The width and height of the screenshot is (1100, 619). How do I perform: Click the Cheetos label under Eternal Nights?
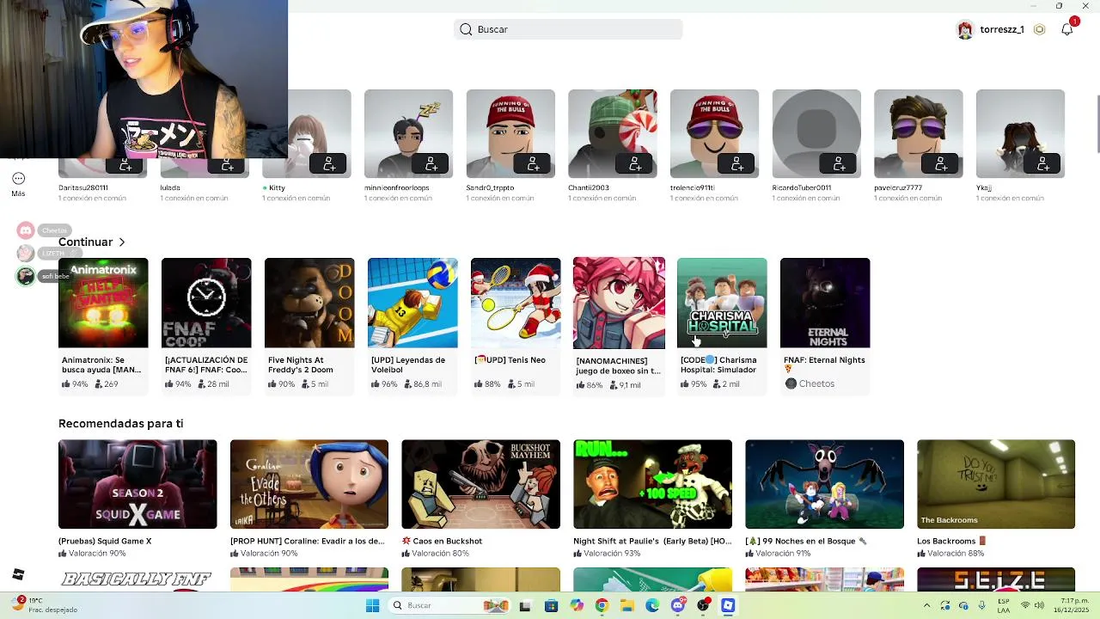pos(816,383)
